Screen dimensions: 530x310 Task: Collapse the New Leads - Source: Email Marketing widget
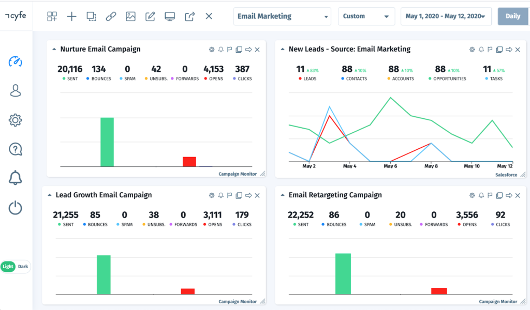[x=283, y=49]
